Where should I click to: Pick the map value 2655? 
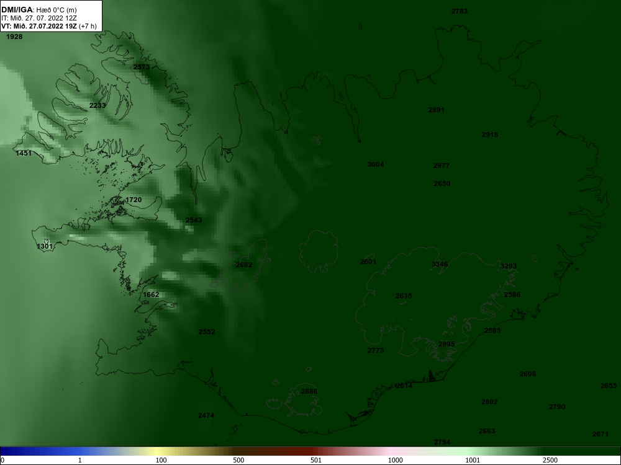coord(609,386)
